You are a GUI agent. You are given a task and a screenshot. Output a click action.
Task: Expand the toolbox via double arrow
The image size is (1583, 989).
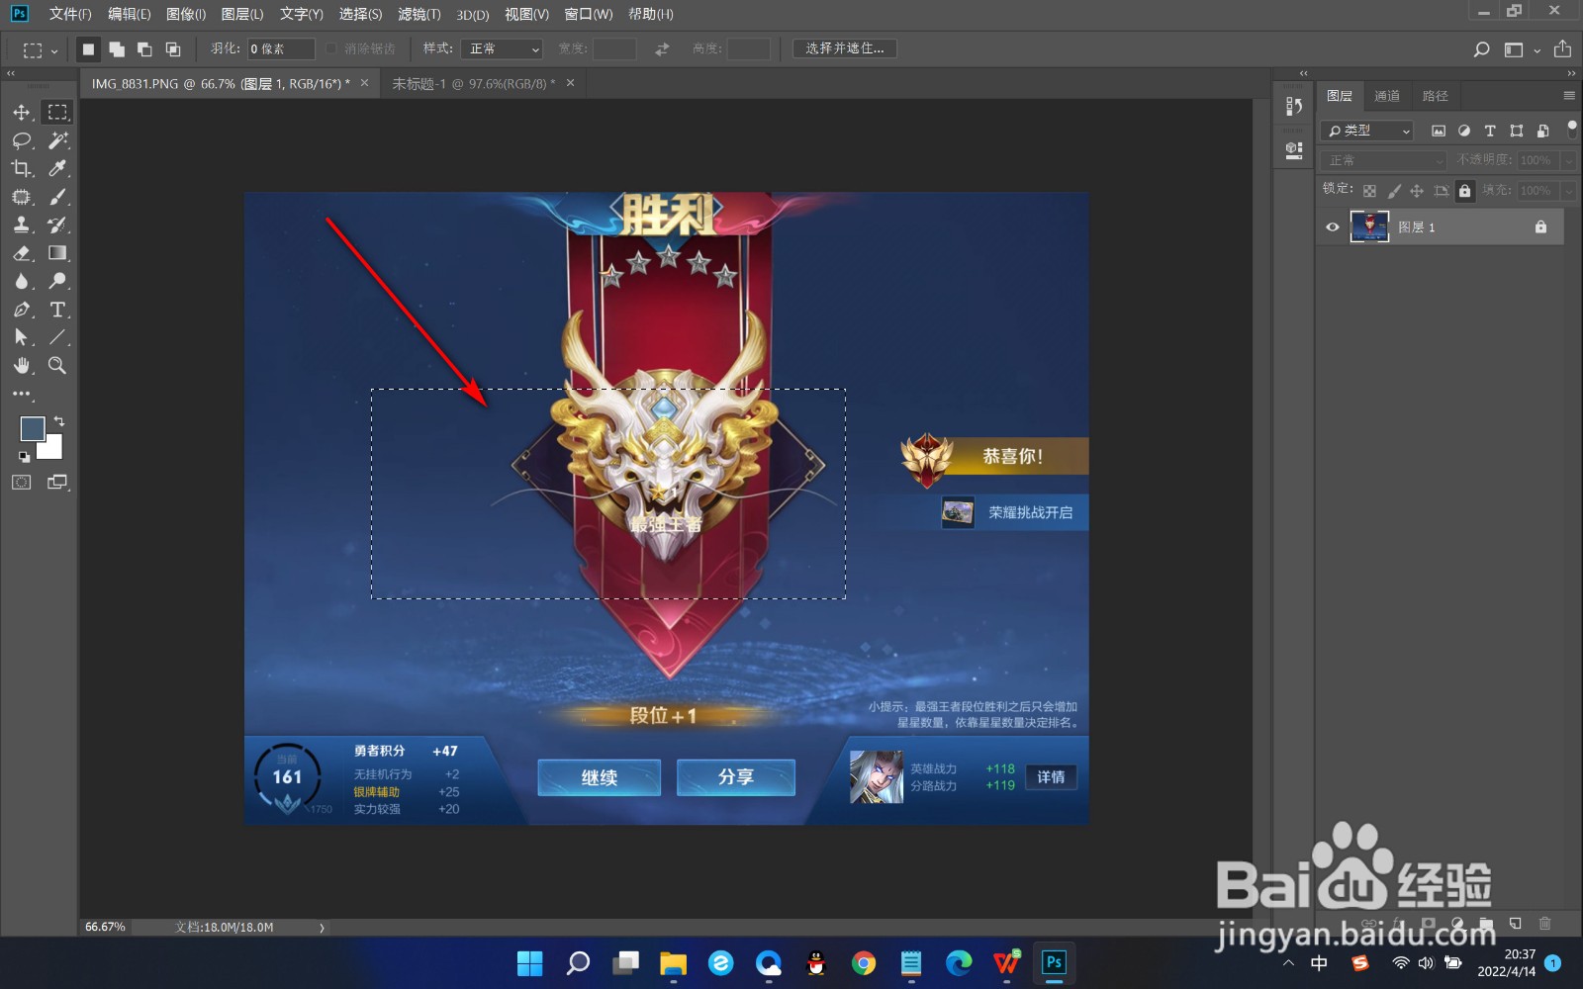point(11,73)
